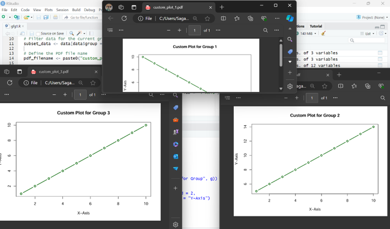
Task: Open Microsoft 365 icon in custom_plot_3 sidebar
Action: click(176, 144)
